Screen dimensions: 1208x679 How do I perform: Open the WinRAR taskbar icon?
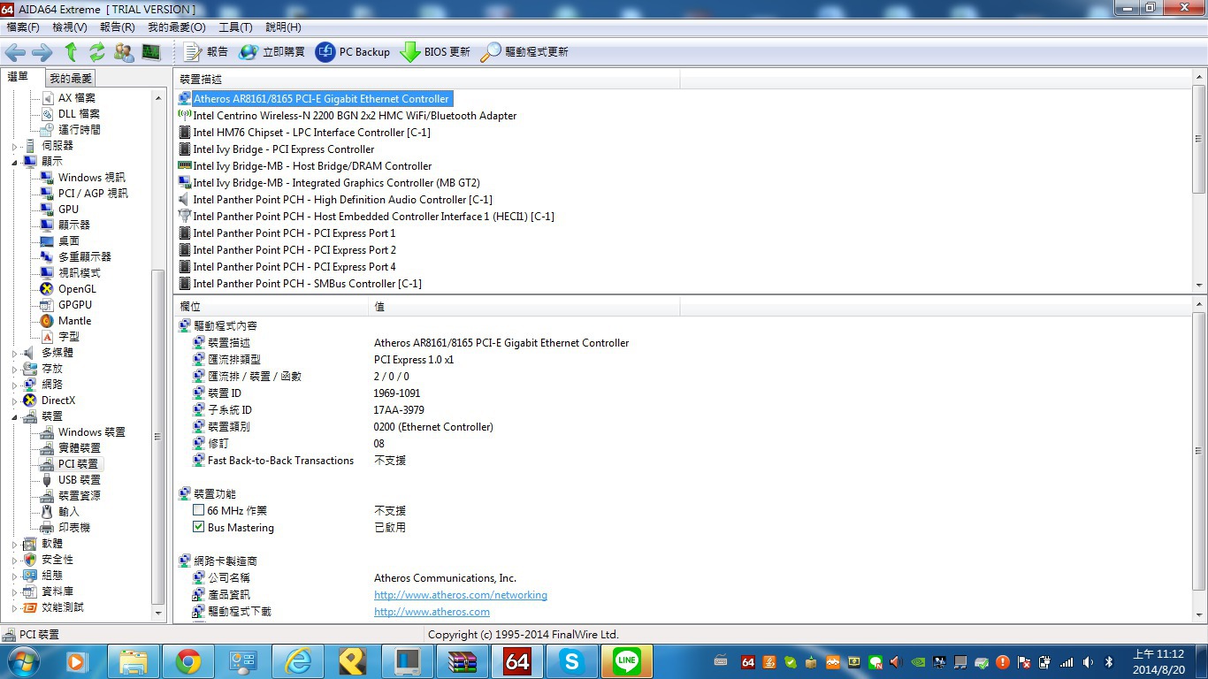coord(463,661)
